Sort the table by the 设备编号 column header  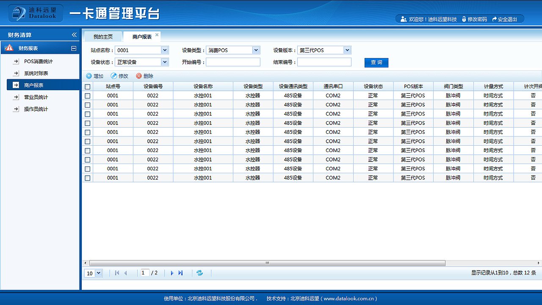[x=153, y=86]
